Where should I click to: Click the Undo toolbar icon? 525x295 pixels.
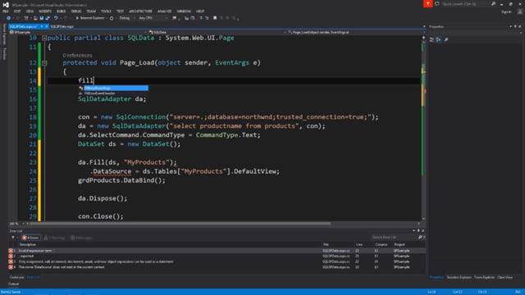point(56,18)
